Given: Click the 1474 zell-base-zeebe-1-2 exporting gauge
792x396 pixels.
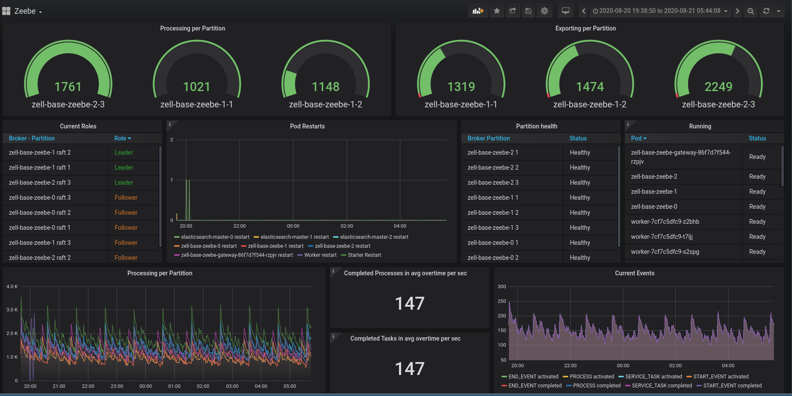Looking at the screenshot, I should pyautogui.click(x=589, y=74).
